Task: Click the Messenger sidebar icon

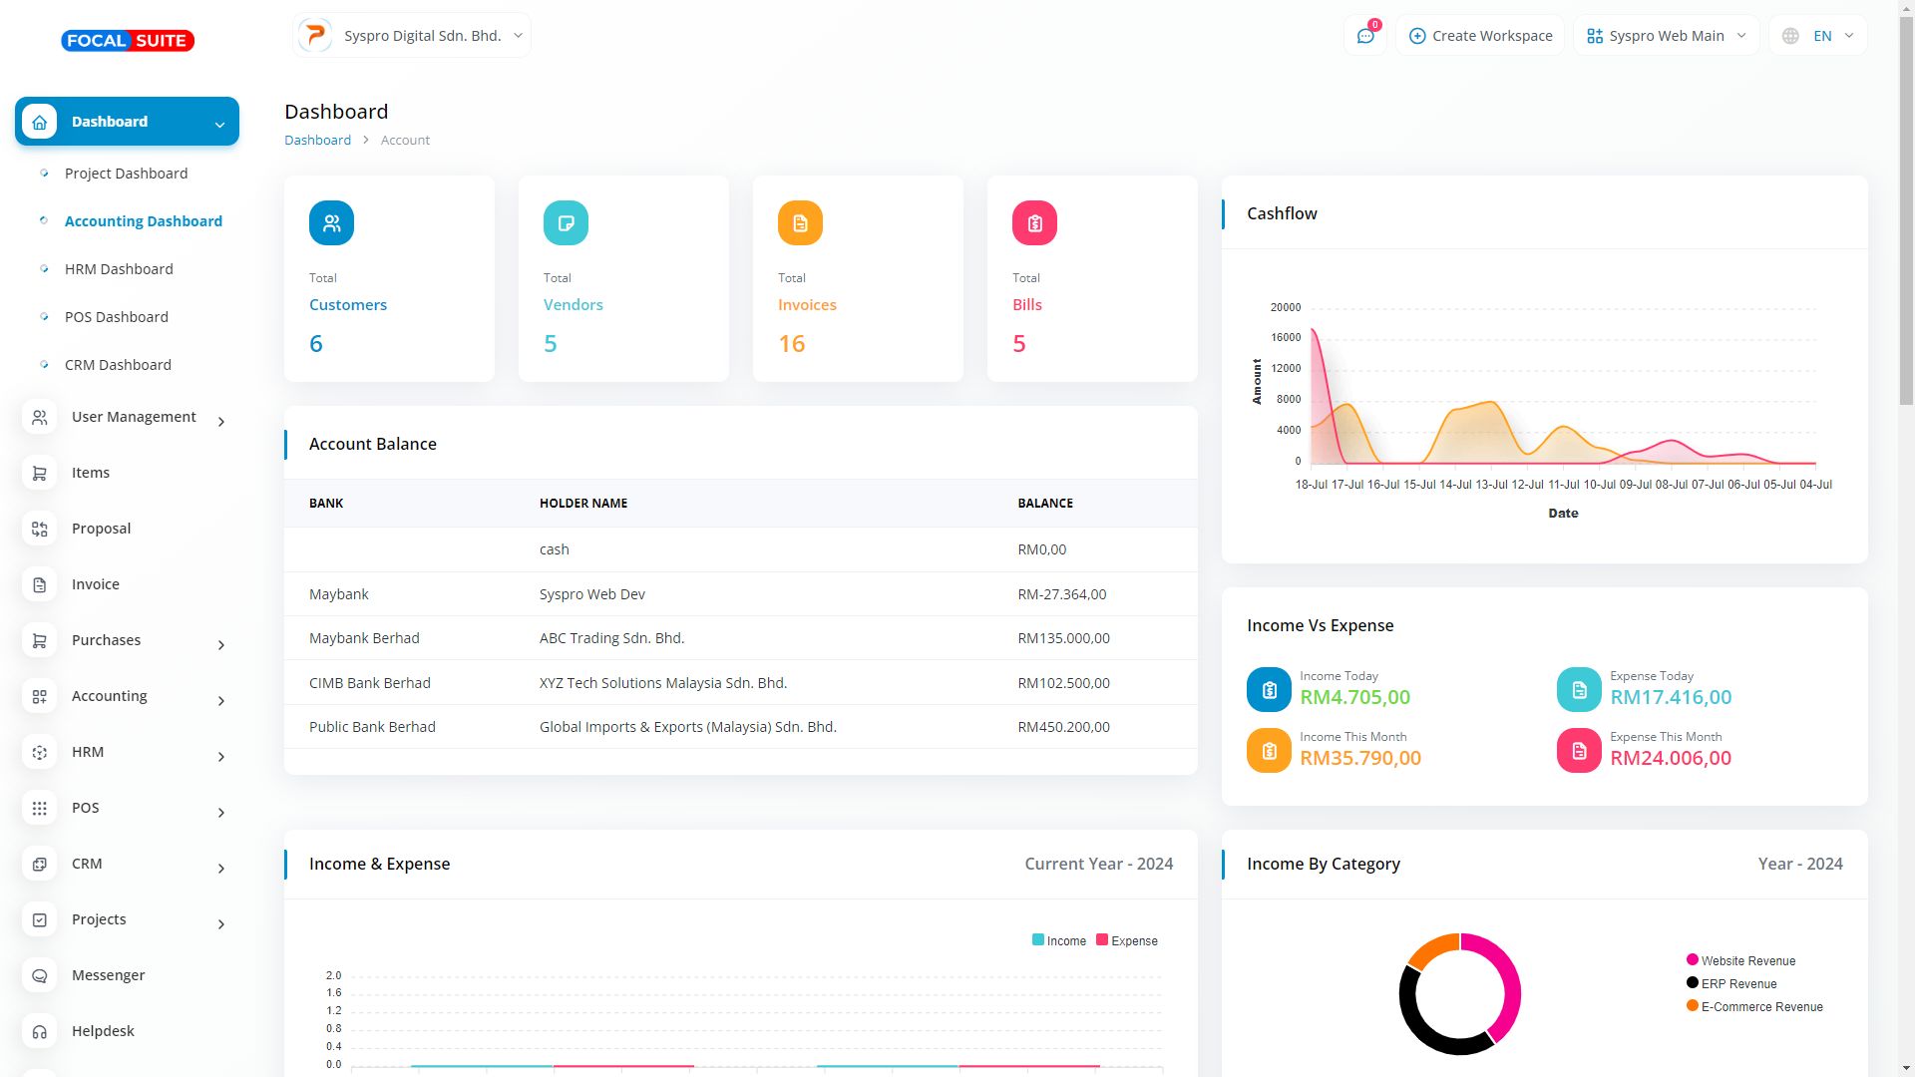Action: click(40, 975)
